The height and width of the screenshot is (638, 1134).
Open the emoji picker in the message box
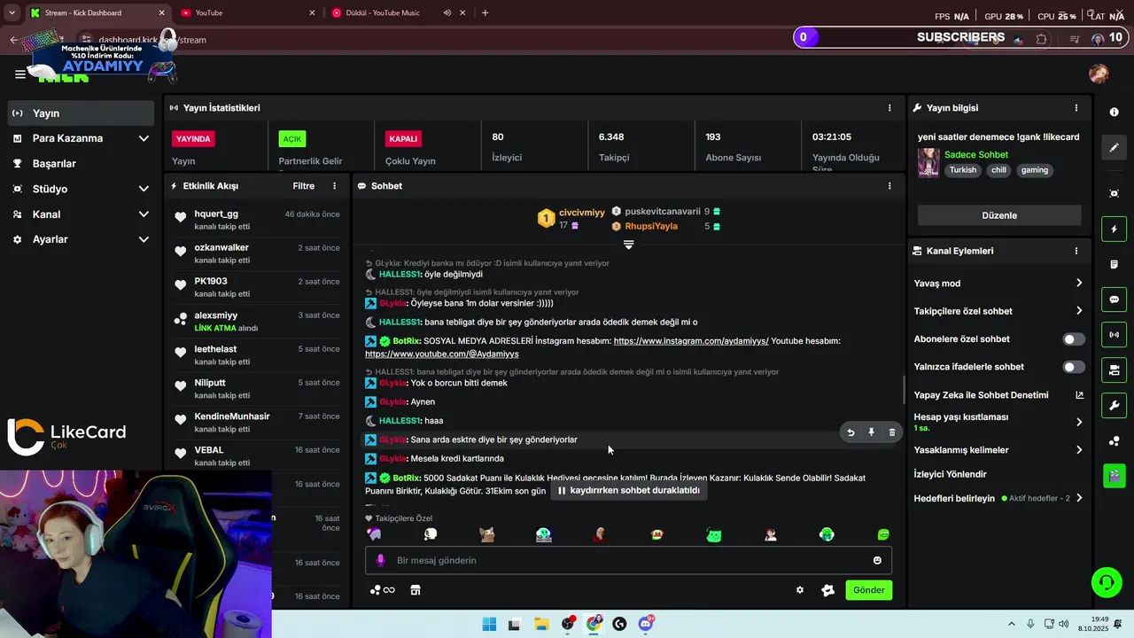coord(877,560)
